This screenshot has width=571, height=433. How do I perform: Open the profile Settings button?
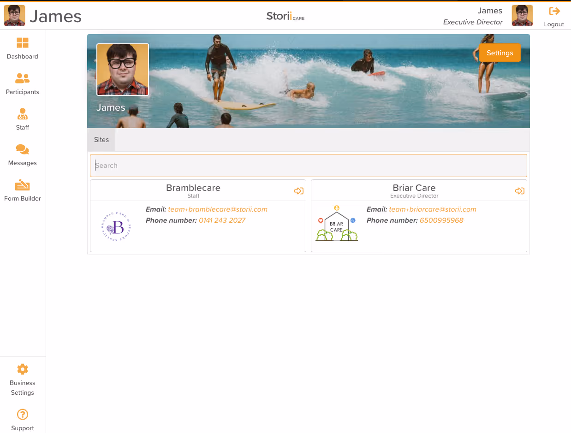(x=500, y=53)
